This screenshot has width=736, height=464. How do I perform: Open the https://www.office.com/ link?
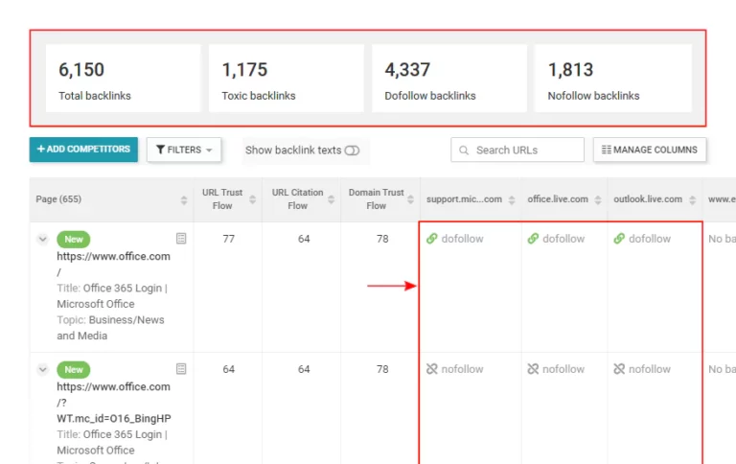[x=113, y=264]
